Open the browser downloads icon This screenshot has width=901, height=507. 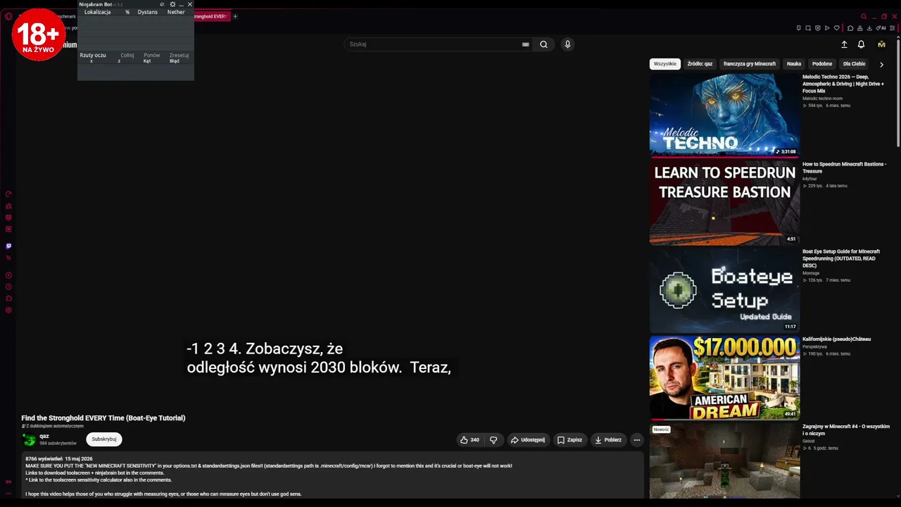870,28
